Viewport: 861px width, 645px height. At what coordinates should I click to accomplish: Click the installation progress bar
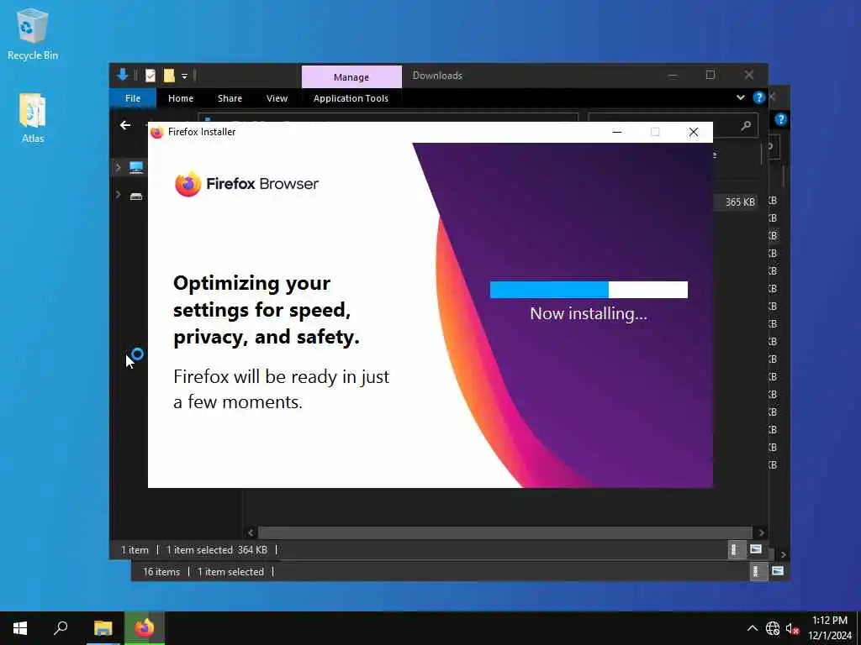[589, 290]
